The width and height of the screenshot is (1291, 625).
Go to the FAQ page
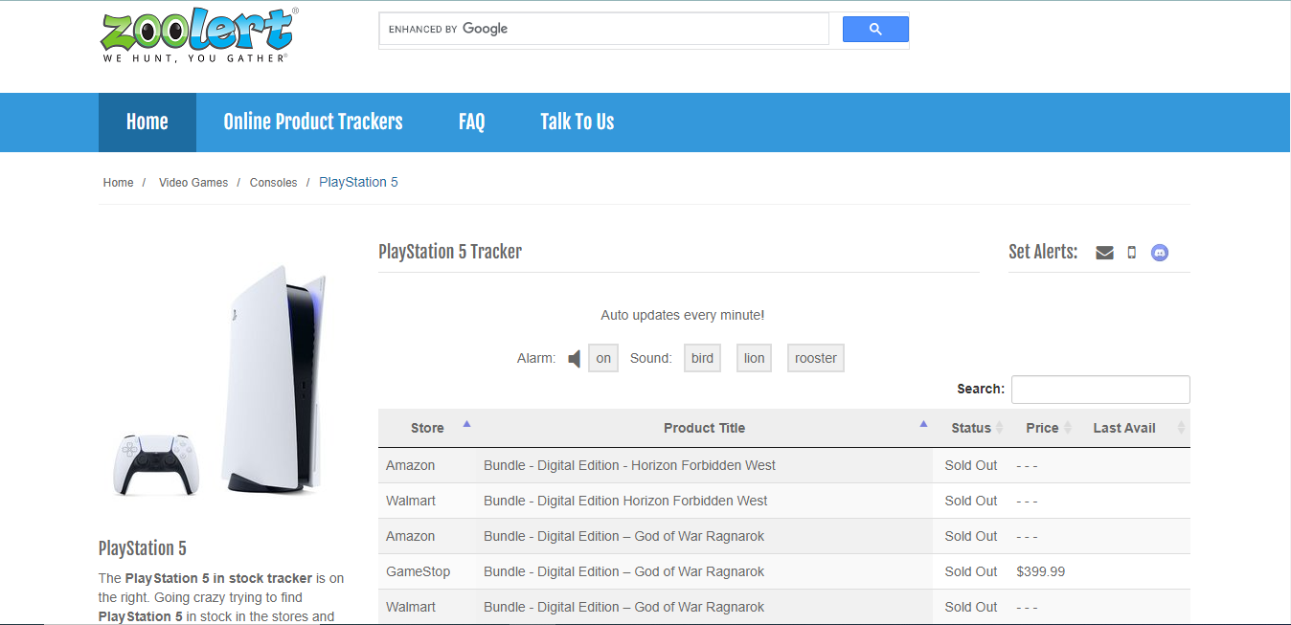click(471, 123)
